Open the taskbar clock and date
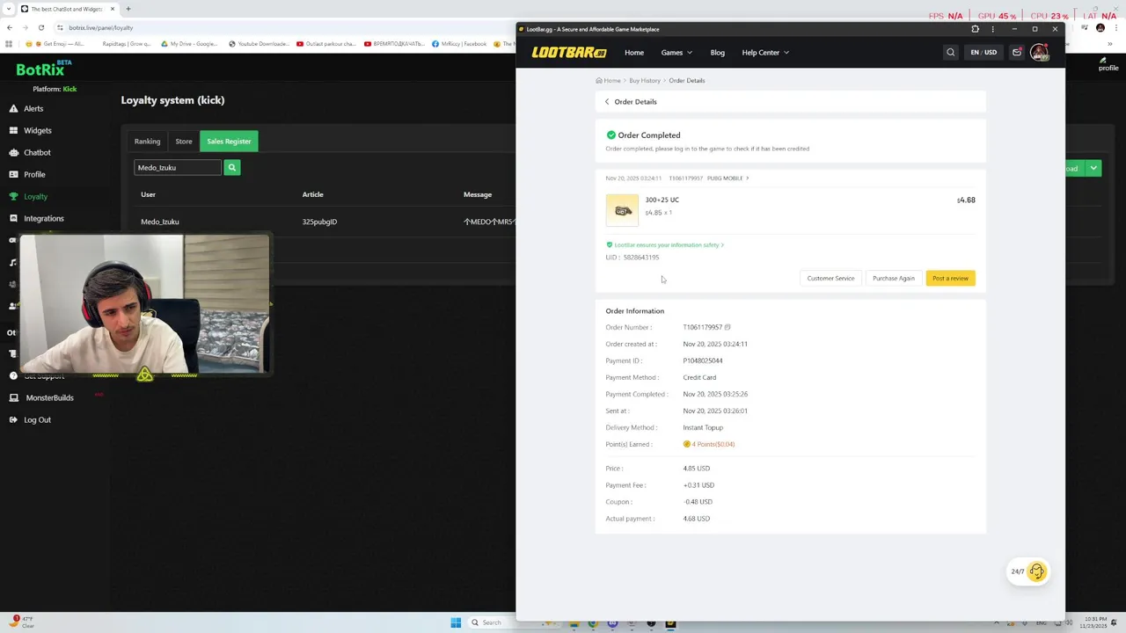The width and height of the screenshot is (1126, 633). pos(1095,622)
